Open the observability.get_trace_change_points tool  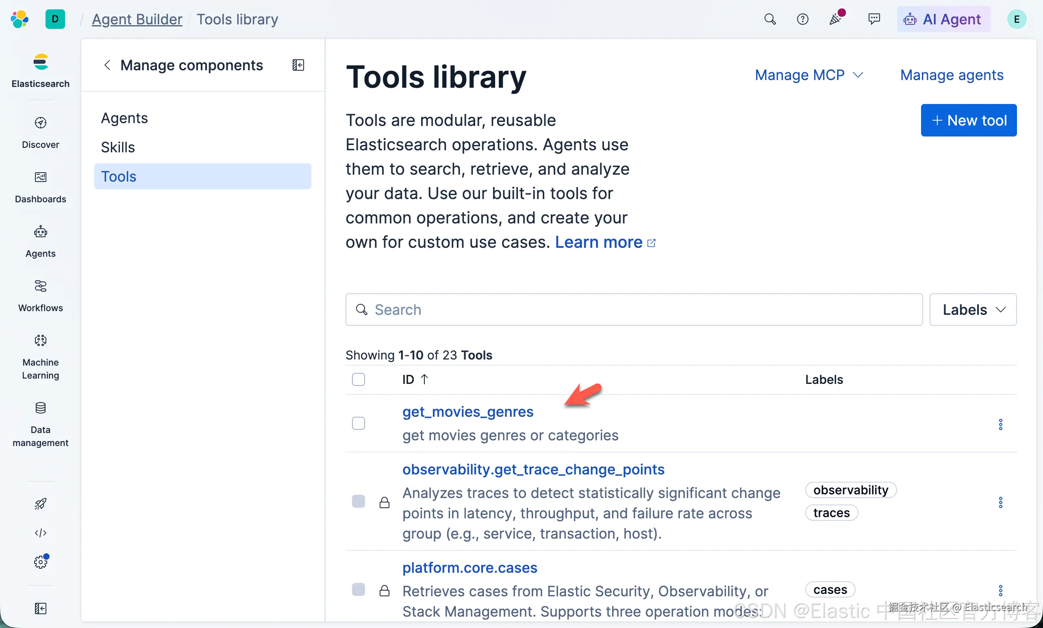click(533, 469)
